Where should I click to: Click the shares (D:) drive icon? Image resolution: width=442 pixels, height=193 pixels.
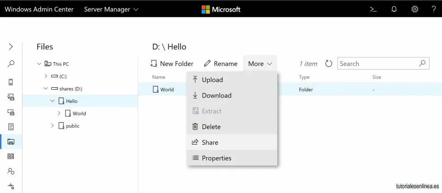[54, 89]
